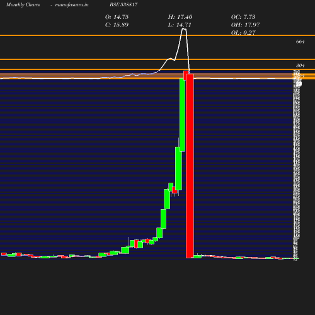This screenshot has height=315, width=315.
Task: Click the peak of the white line
Action: click(184, 29)
